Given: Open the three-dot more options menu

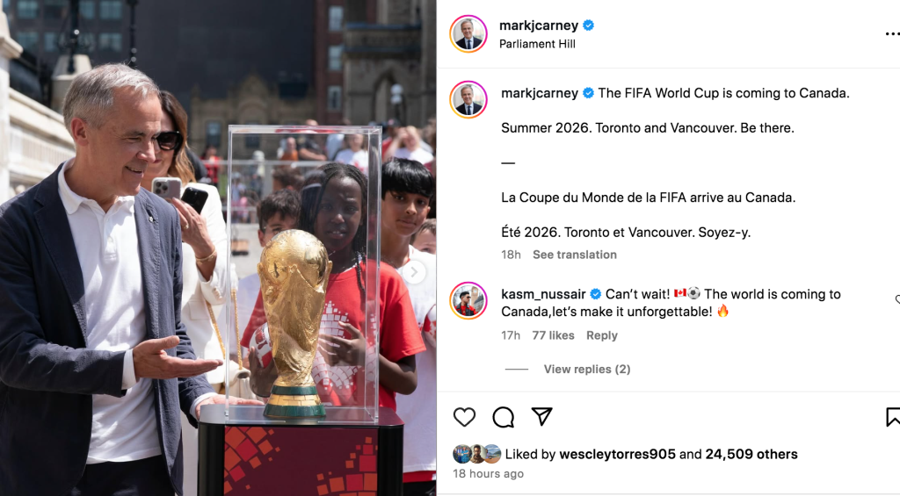Looking at the screenshot, I should click(x=893, y=34).
